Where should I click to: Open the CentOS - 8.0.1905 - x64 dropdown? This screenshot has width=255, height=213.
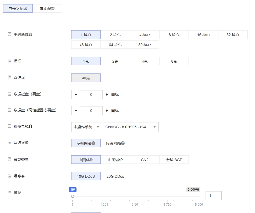point(131,127)
